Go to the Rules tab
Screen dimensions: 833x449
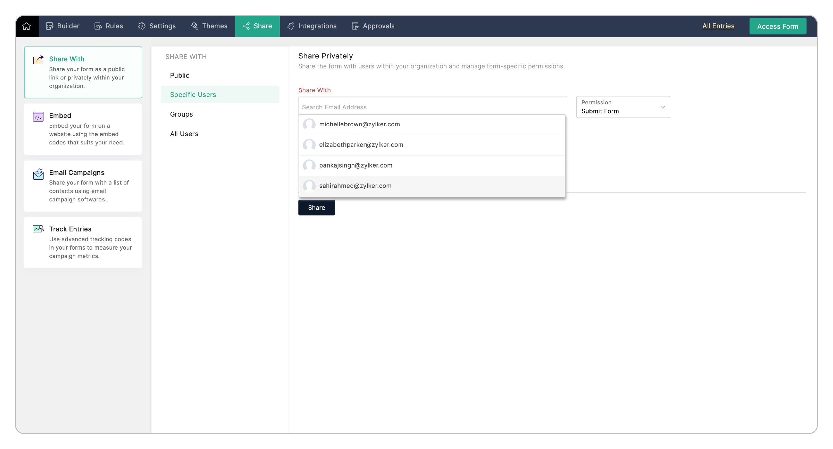109,26
